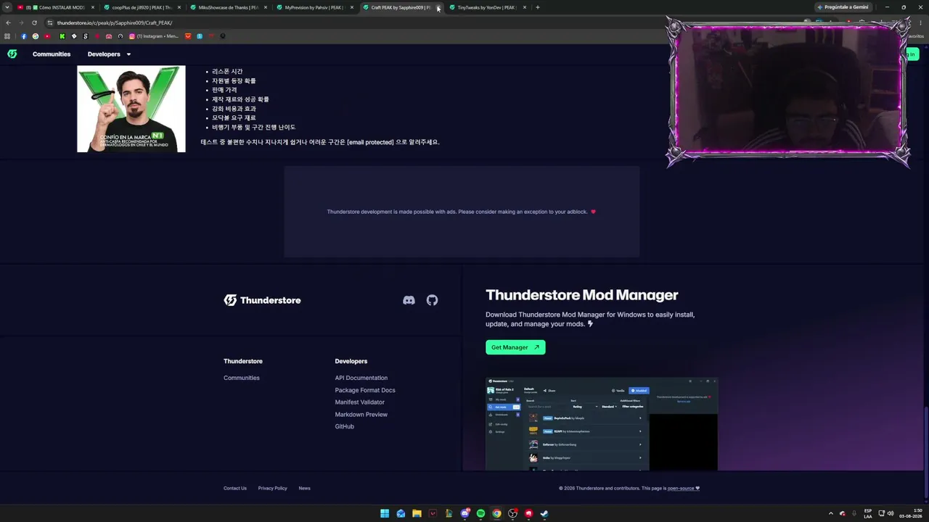This screenshot has width=929, height=522.
Task: Reload the current page
Action: tap(34, 22)
